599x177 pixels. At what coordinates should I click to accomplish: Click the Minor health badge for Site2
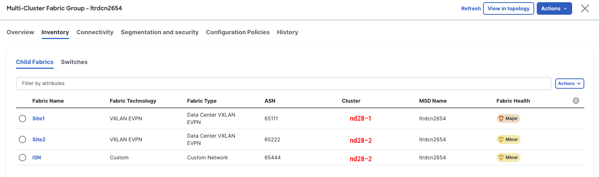[508, 139]
